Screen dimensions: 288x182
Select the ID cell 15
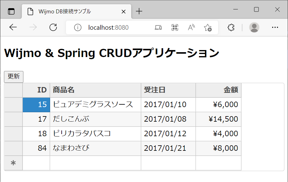point(36,105)
